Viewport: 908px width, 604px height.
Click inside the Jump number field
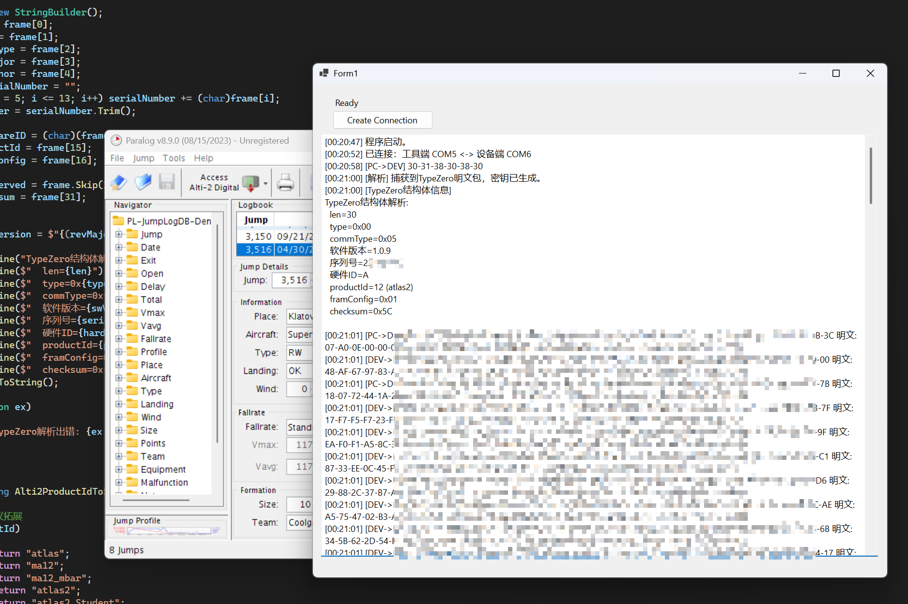291,280
